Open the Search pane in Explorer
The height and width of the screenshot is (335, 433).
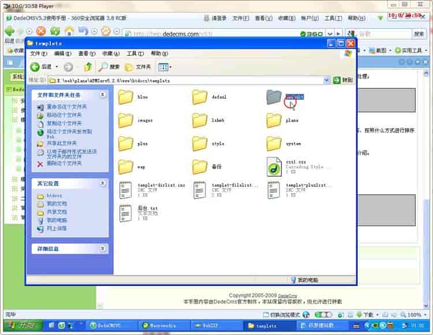pyautogui.click(x=109, y=67)
